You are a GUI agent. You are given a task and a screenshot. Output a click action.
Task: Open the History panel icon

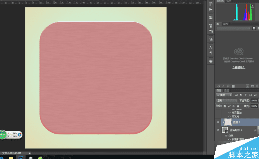(211, 4)
